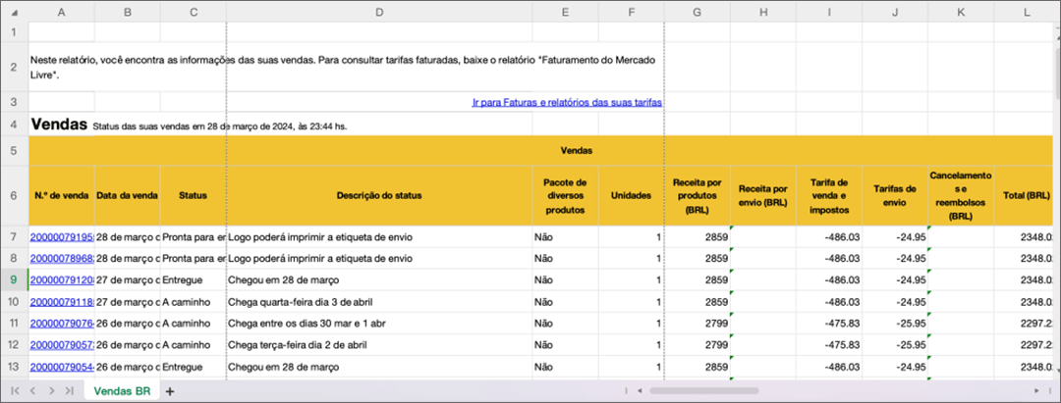Click the select-all corner of the grid
Viewport: 1061px width, 403px height.
14,12
